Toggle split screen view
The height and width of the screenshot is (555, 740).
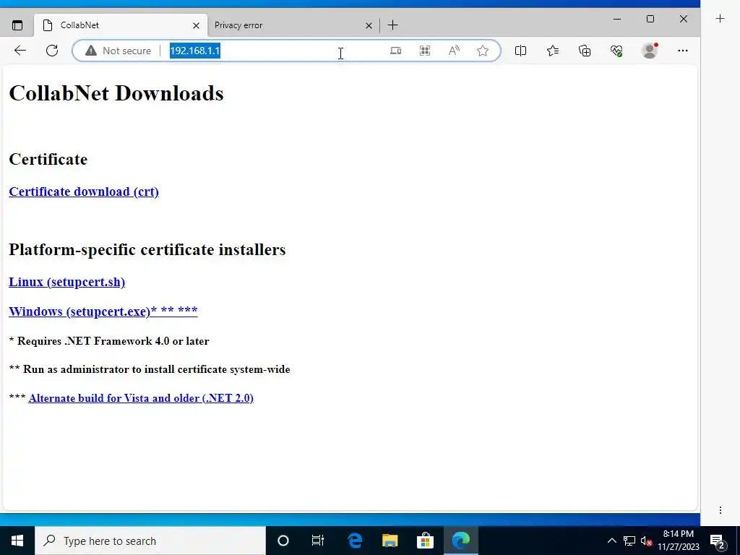click(520, 51)
